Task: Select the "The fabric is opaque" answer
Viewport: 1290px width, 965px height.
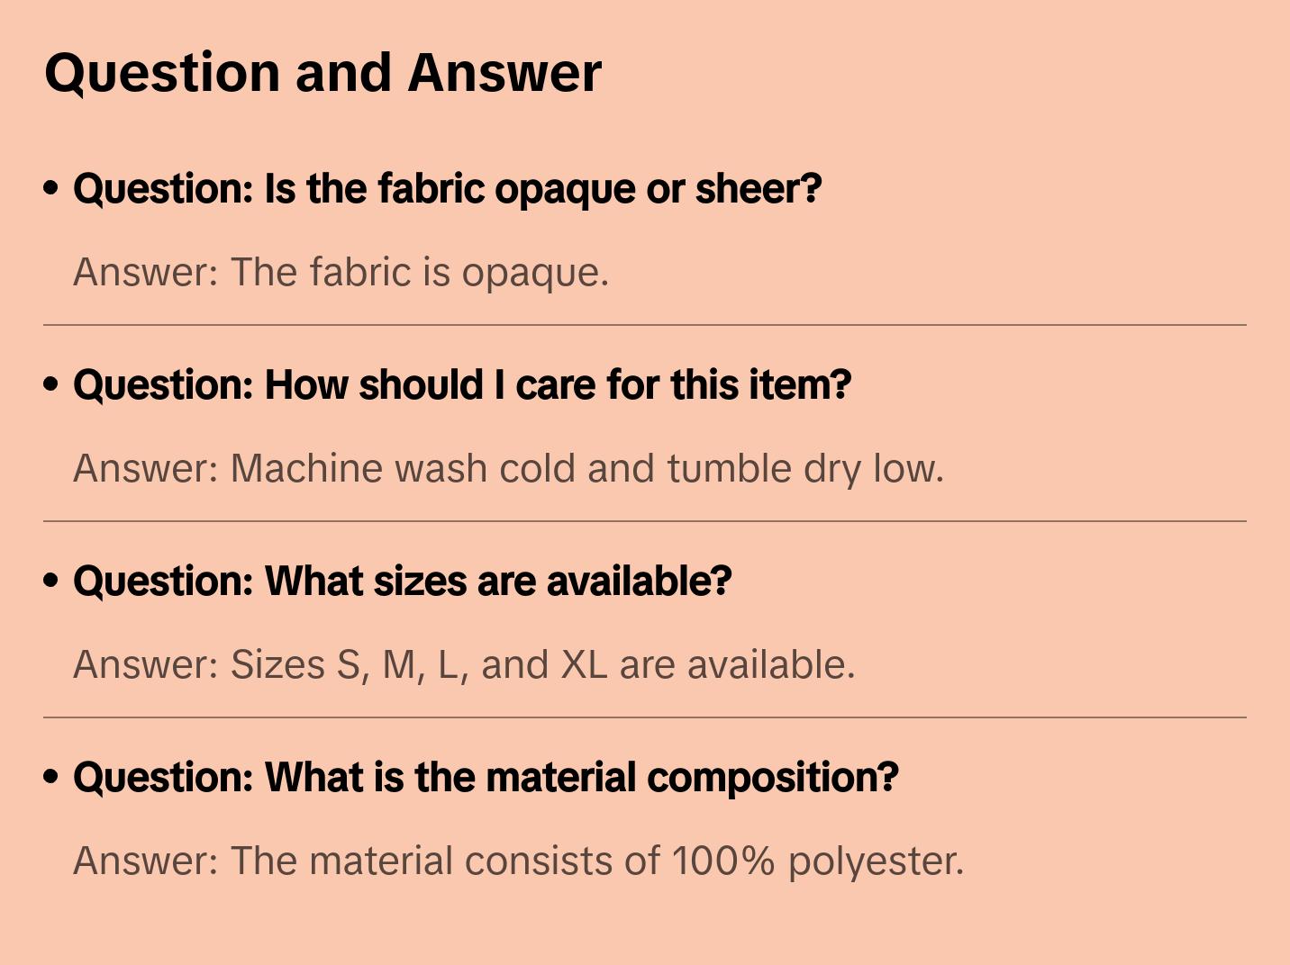Action: [341, 273]
